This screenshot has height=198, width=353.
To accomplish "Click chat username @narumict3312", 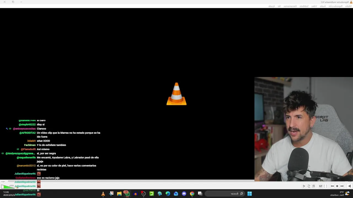I will [26, 166].
